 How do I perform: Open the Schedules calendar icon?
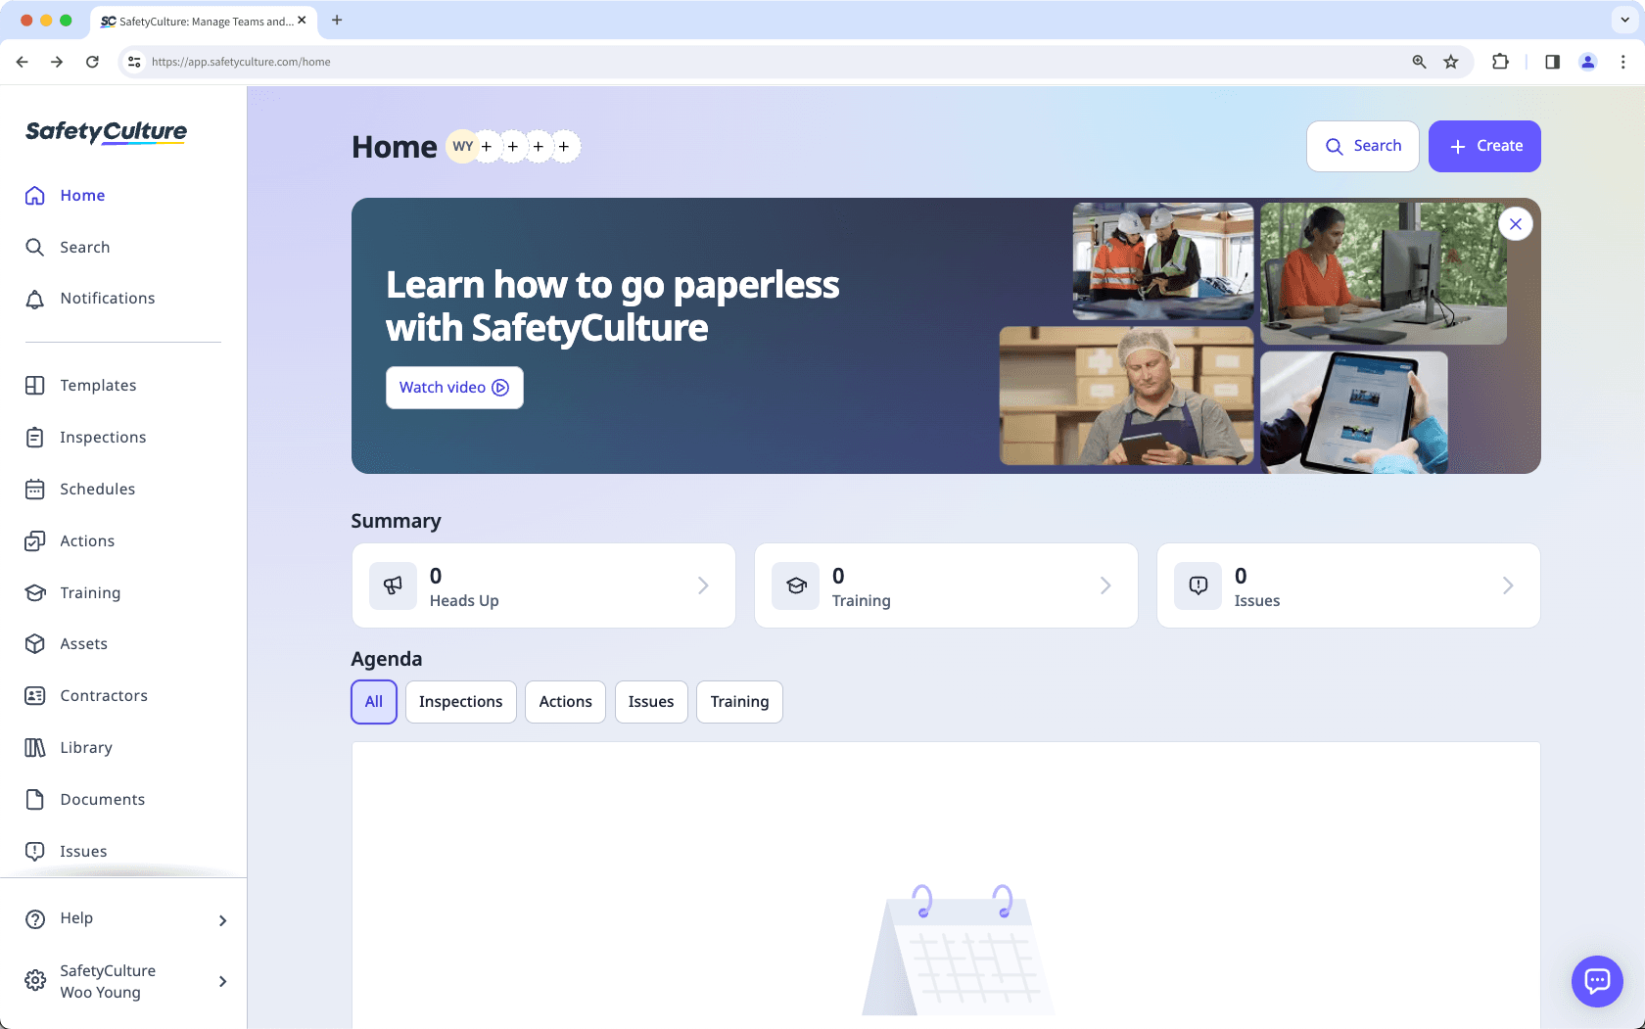click(x=34, y=489)
